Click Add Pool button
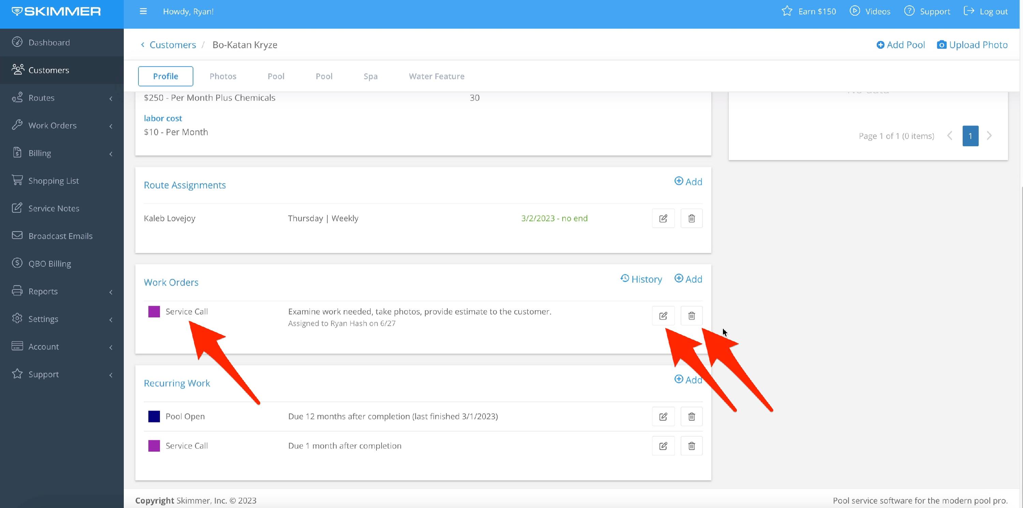Image resolution: width=1023 pixels, height=508 pixels. tap(900, 45)
